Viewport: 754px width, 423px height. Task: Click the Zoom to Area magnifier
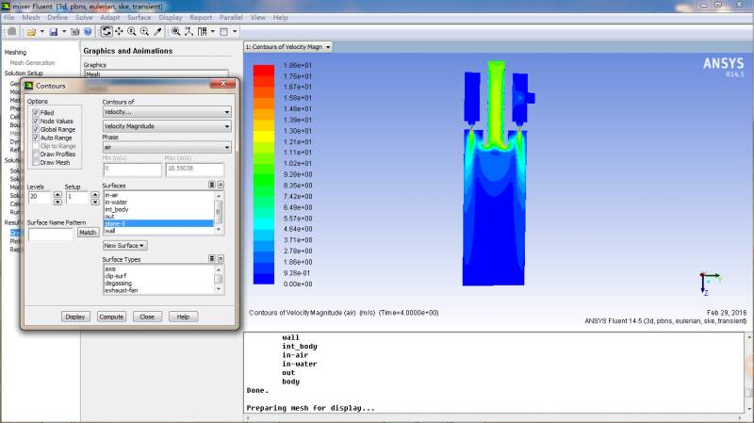tap(144, 32)
